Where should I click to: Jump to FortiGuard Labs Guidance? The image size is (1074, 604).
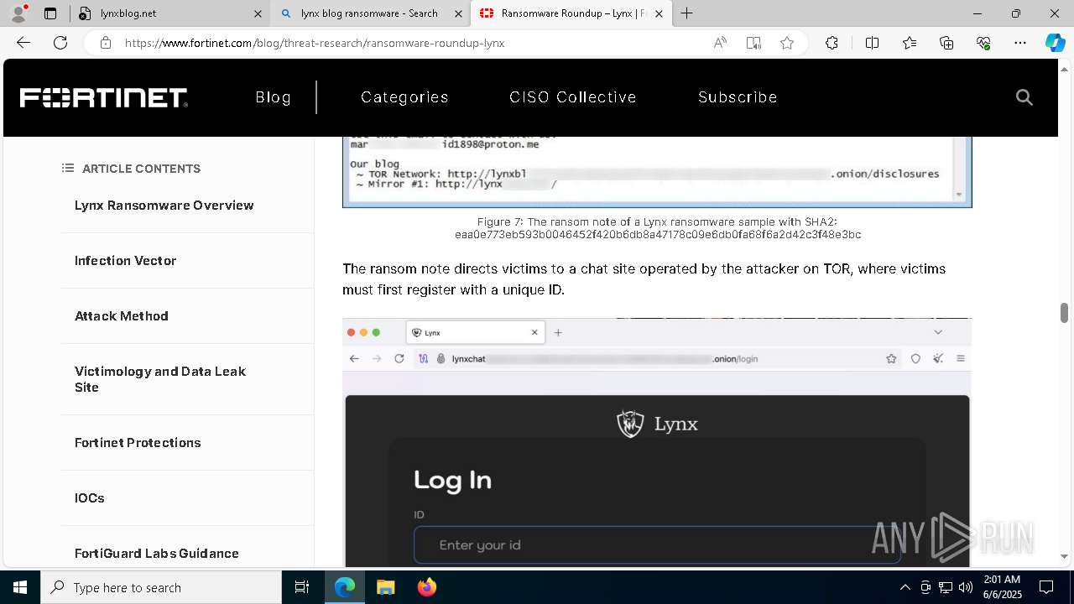click(x=156, y=553)
